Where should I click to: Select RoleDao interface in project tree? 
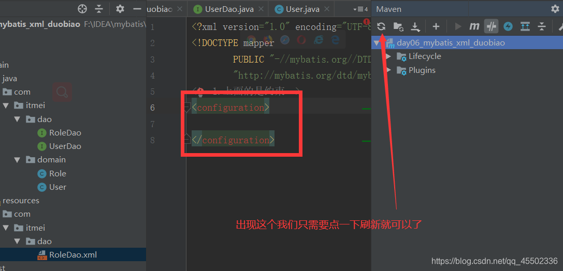point(65,132)
